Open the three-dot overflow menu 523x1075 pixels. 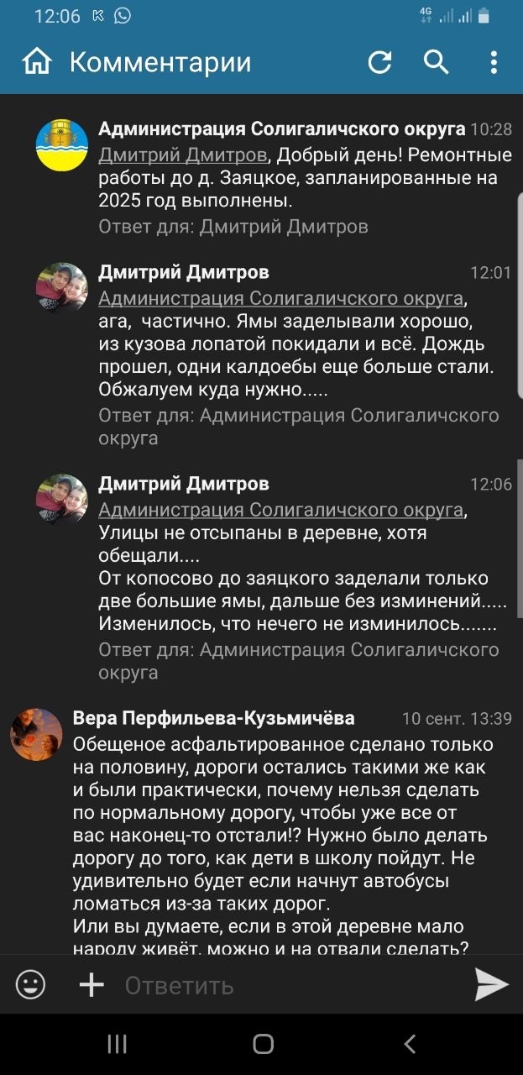pyautogui.click(x=492, y=61)
